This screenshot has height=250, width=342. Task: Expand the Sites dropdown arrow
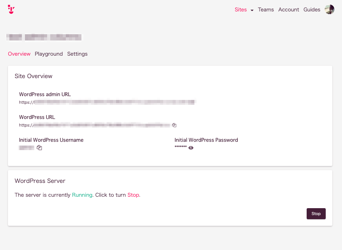click(252, 10)
